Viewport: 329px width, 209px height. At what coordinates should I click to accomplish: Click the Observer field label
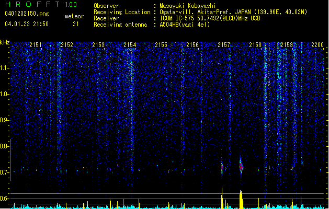[x=106, y=6]
